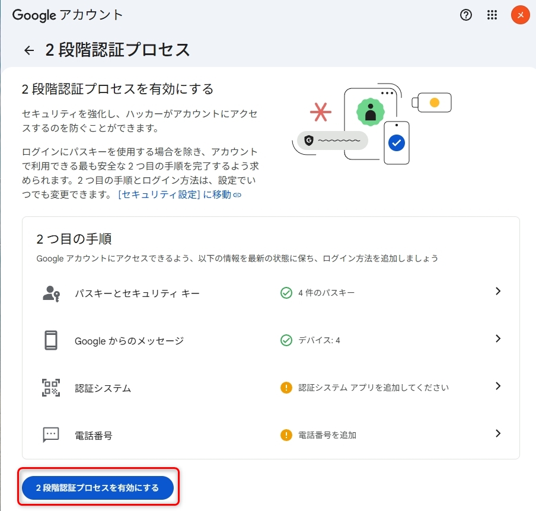Expand the パスキーとセキュリティ キー row chevron
This screenshot has width=536, height=511.
[498, 292]
